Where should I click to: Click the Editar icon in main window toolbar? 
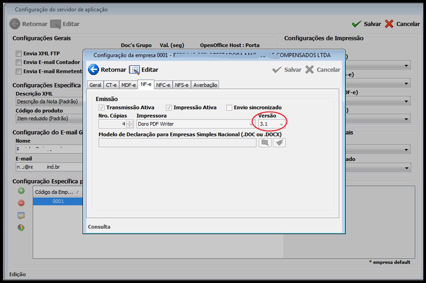click(56, 24)
